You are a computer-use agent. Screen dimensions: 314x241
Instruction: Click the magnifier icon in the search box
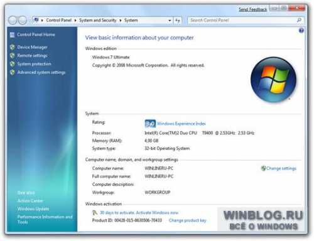coord(299,20)
